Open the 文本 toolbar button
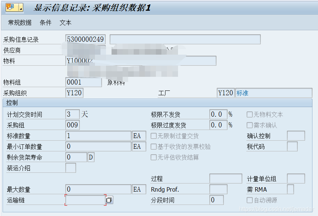318x216 pixels. pyautogui.click(x=65, y=23)
